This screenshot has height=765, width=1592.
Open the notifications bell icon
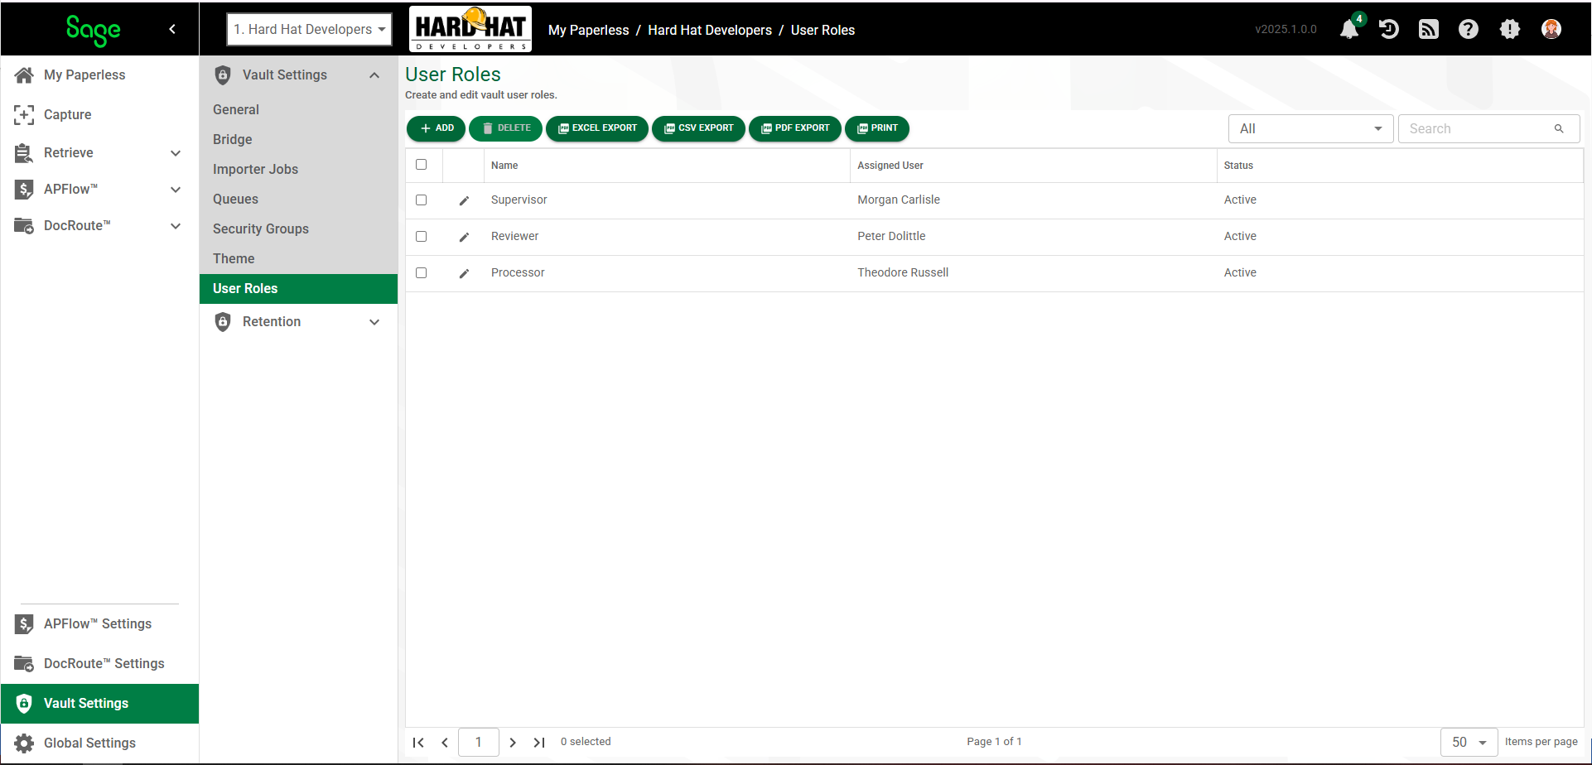coord(1349,29)
